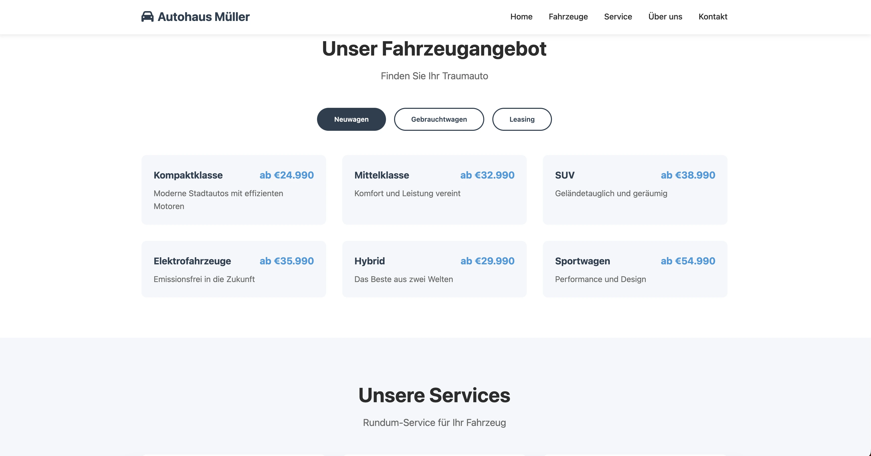Navigate to the Fahrzeuge section

click(x=568, y=17)
